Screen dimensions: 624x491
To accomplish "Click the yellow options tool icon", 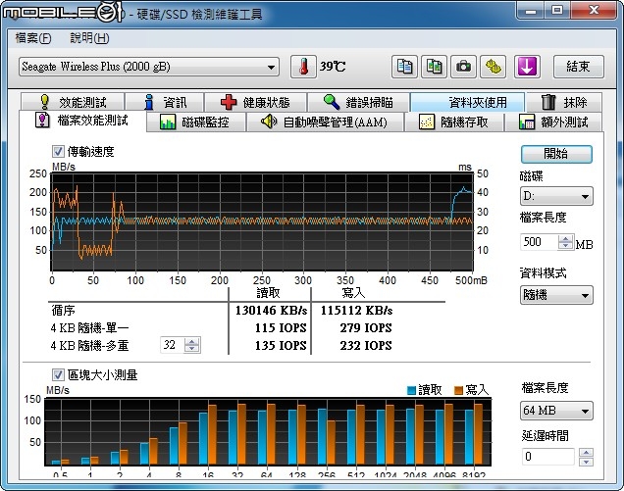I will pyautogui.click(x=494, y=67).
